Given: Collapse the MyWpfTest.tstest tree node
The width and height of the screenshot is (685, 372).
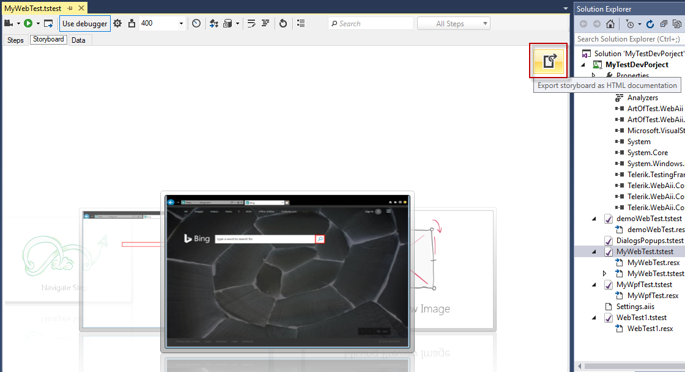Looking at the screenshot, I should tap(594, 284).
